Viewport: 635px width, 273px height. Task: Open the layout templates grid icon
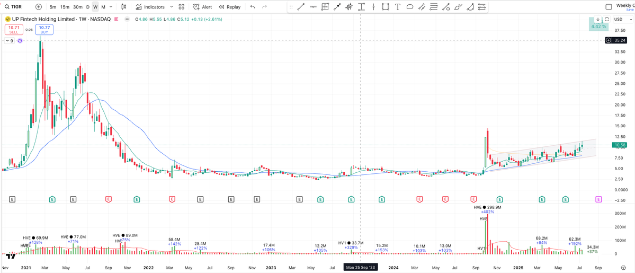point(182,7)
